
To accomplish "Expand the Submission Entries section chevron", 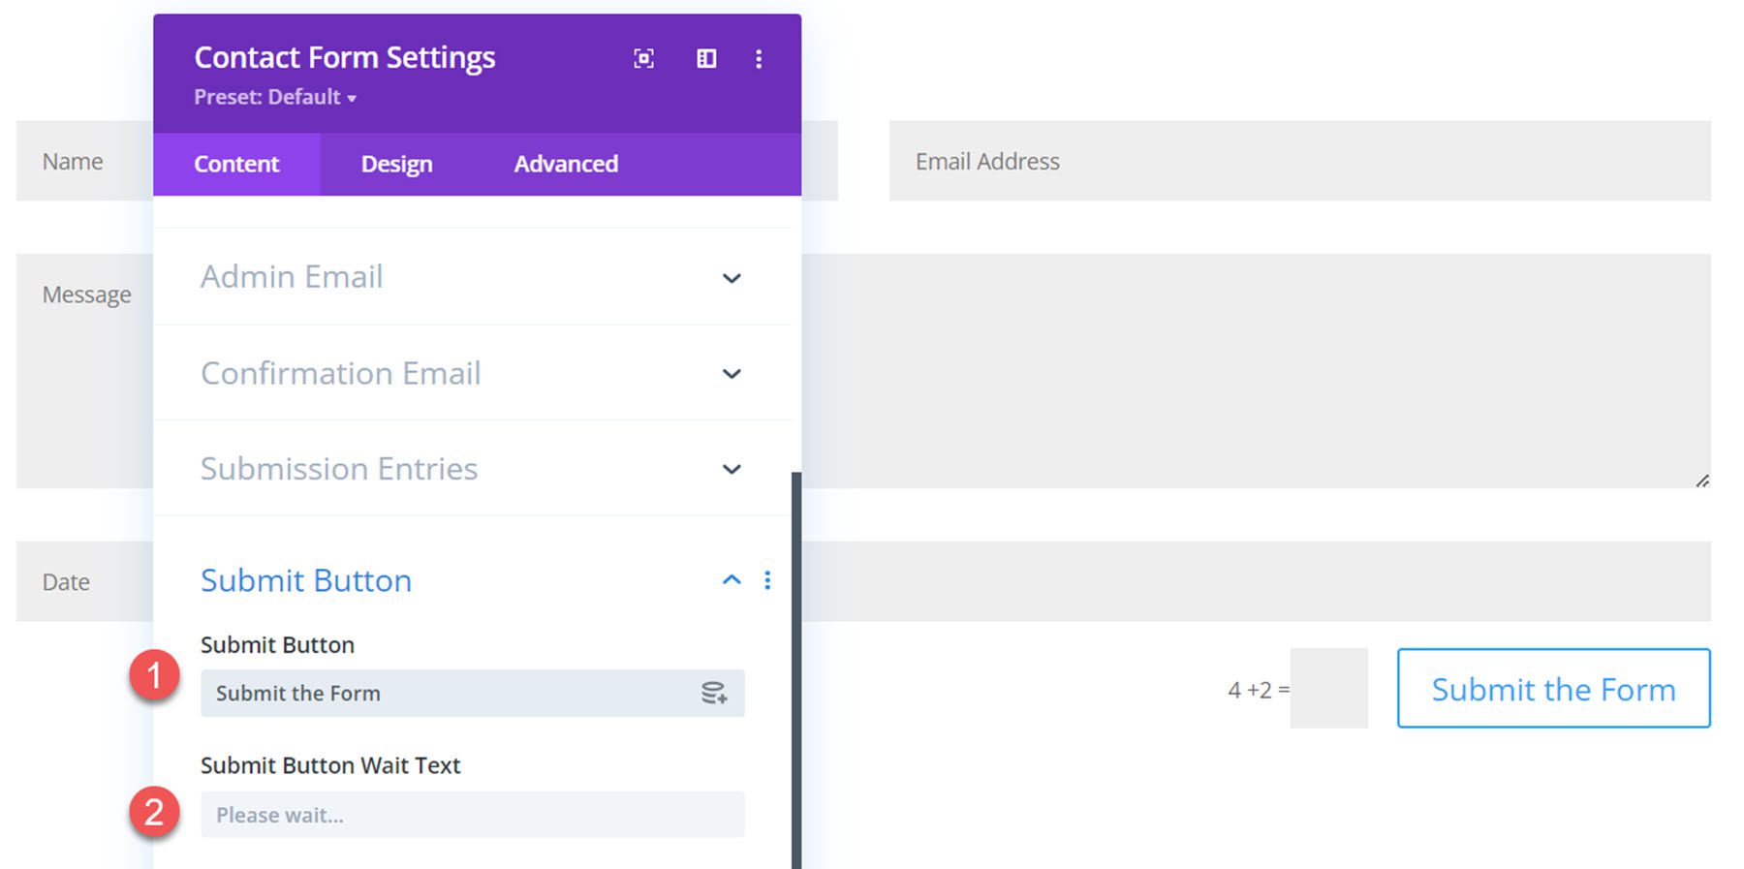I will [732, 469].
